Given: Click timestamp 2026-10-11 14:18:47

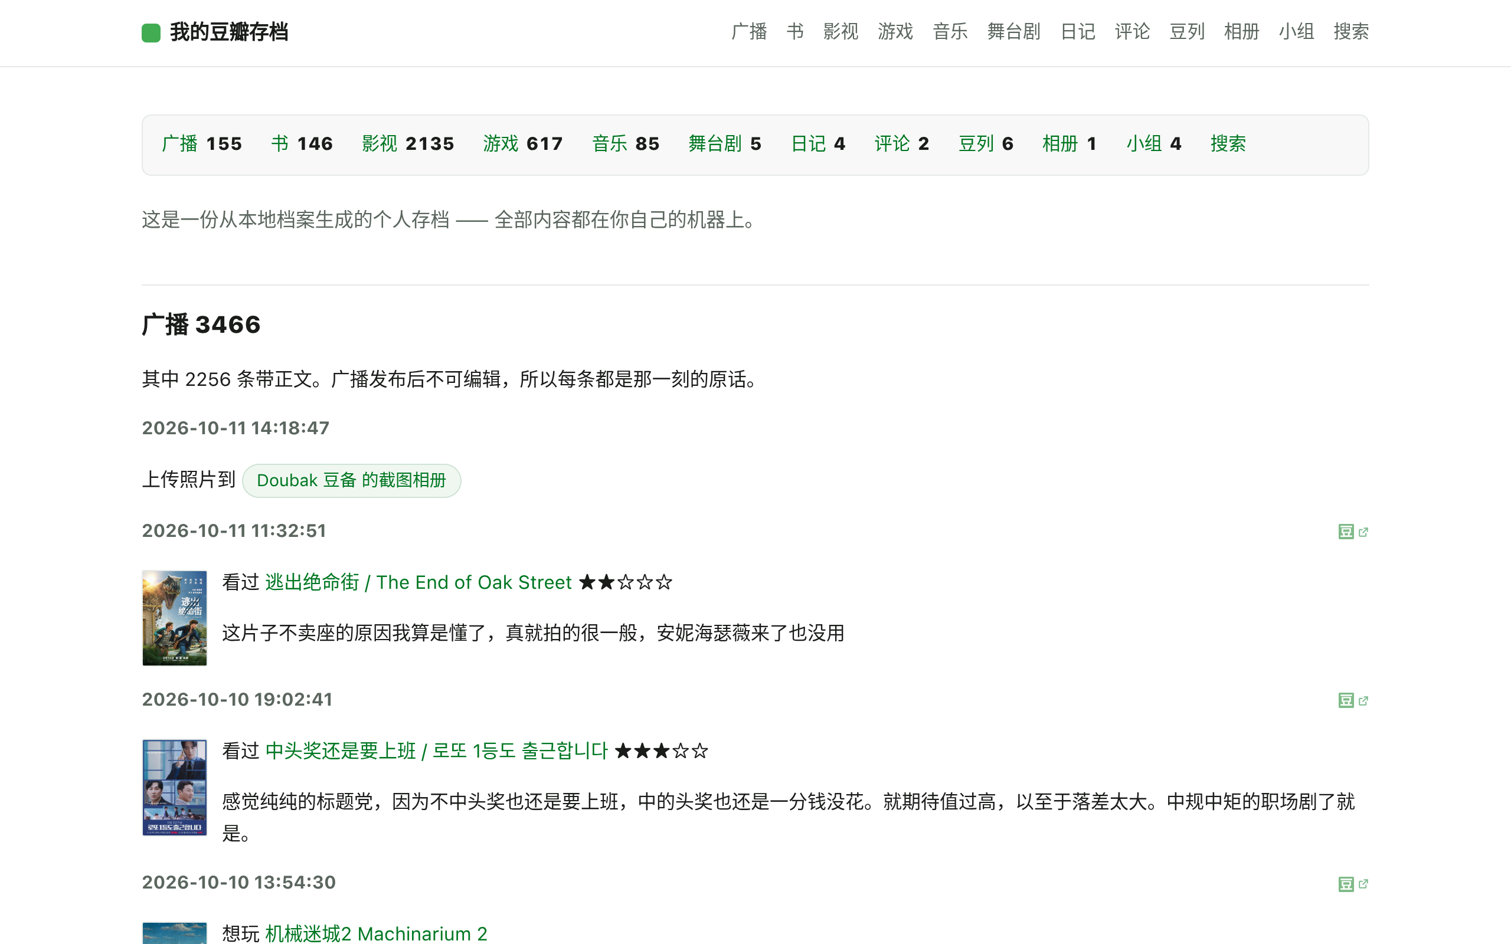Looking at the screenshot, I should pos(236,428).
